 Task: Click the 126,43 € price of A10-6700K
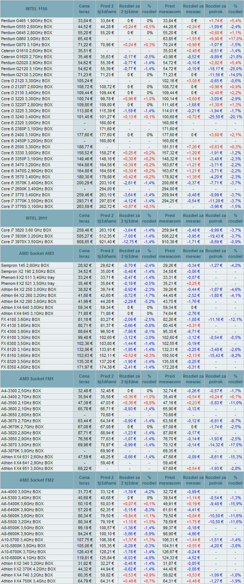(84, 552)
